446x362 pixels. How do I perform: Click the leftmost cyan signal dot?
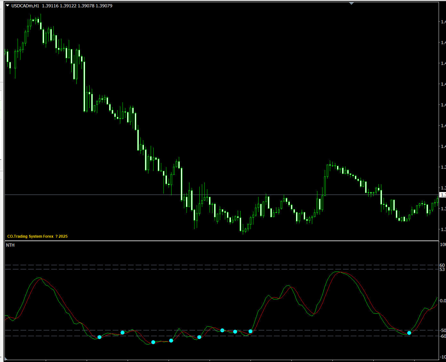100,337
